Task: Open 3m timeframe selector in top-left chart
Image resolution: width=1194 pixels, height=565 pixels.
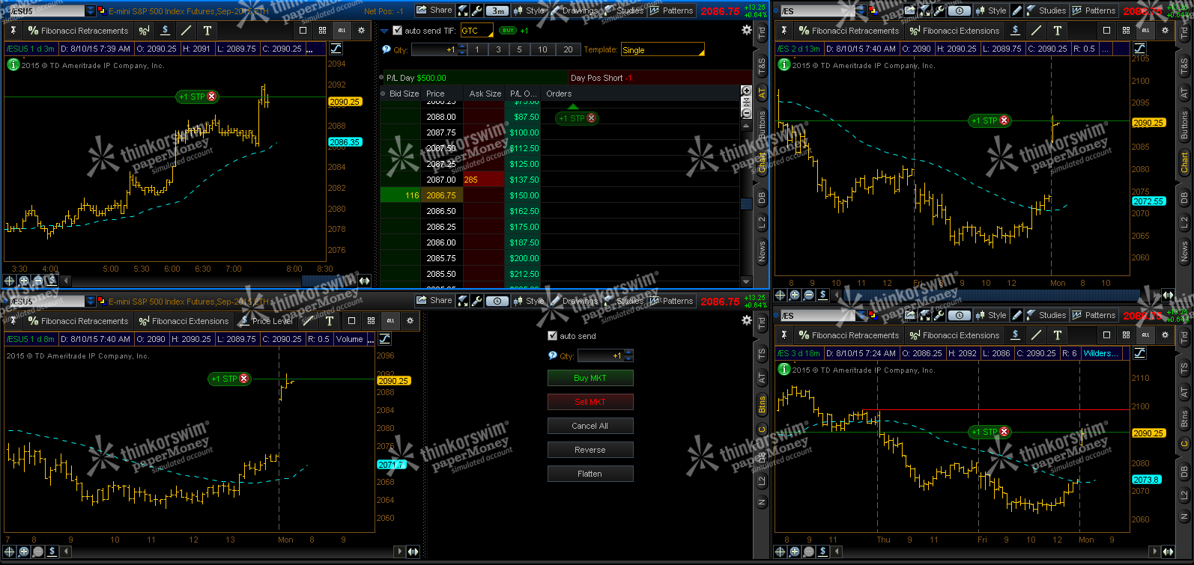Action: pyautogui.click(x=497, y=10)
